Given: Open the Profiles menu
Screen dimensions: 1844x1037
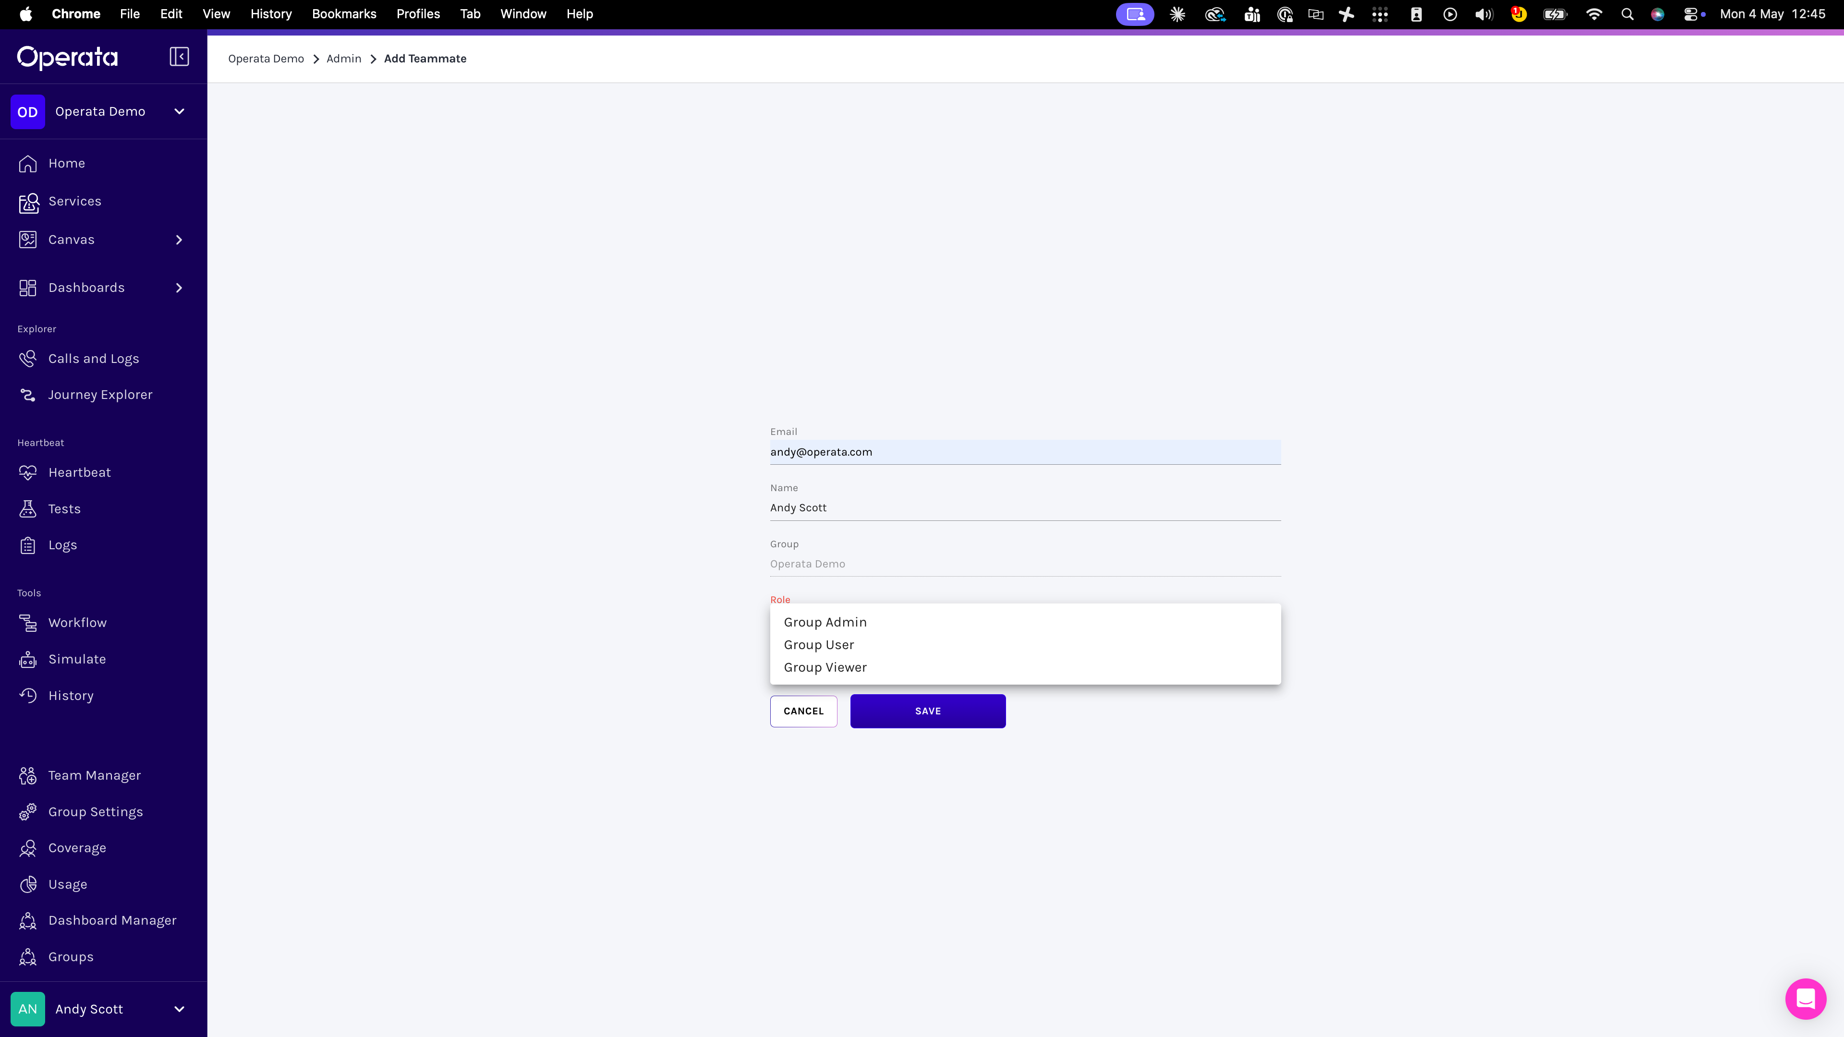Looking at the screenshot, I should point(418,14).
